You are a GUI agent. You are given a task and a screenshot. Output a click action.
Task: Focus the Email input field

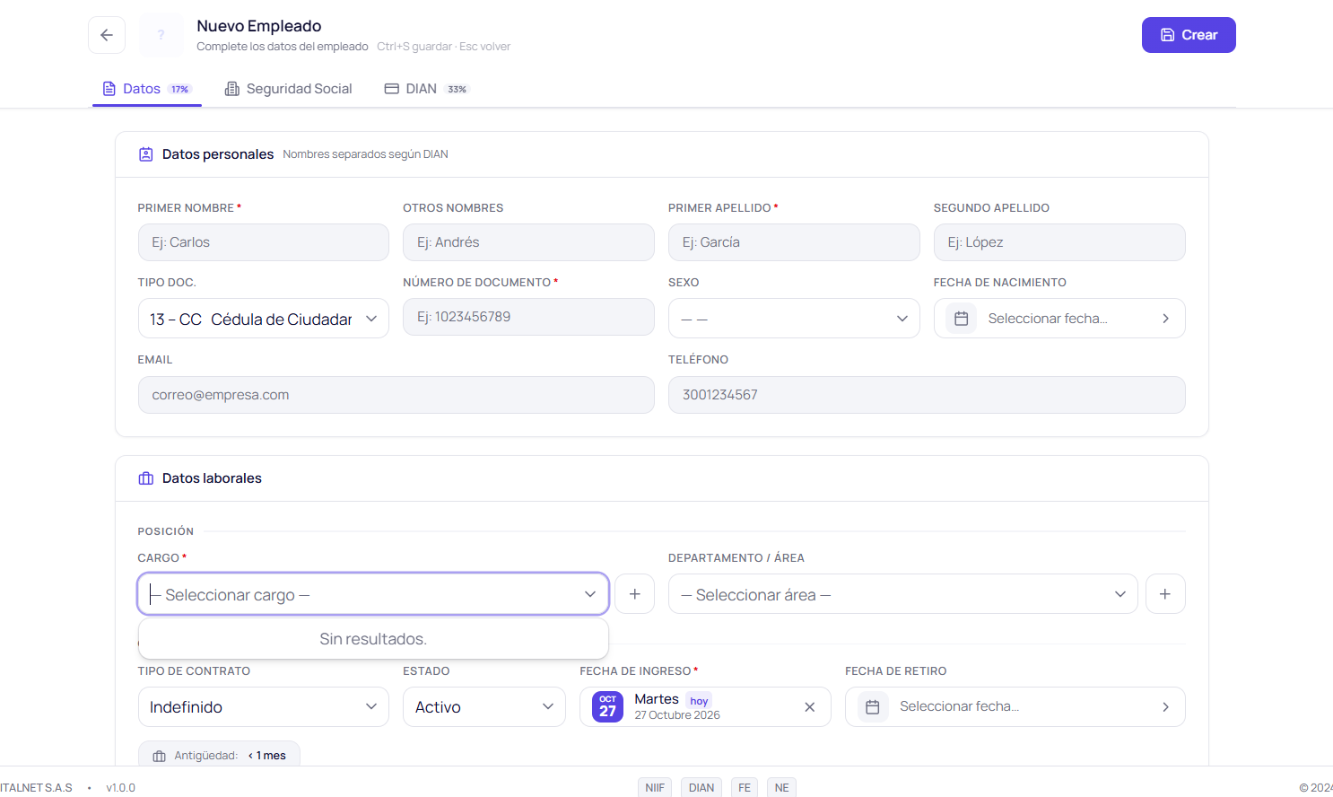[x=396, y=395]
